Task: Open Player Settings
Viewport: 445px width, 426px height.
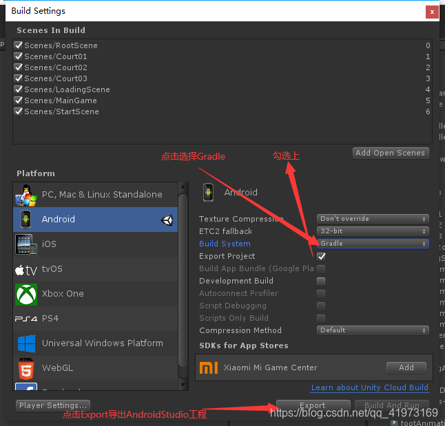Action: (53, 405)
